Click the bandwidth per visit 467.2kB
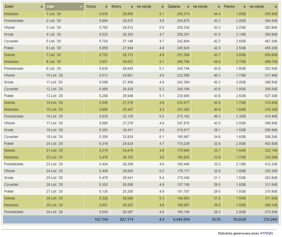282x237 pixels. pyautogui.click(x=271, y=41)
